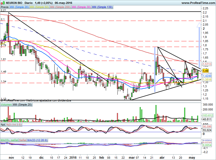Click the upward projection arrow head
The height and width of the screenshot is (160, 216).
pyautogui.click(x=199, y=25)
